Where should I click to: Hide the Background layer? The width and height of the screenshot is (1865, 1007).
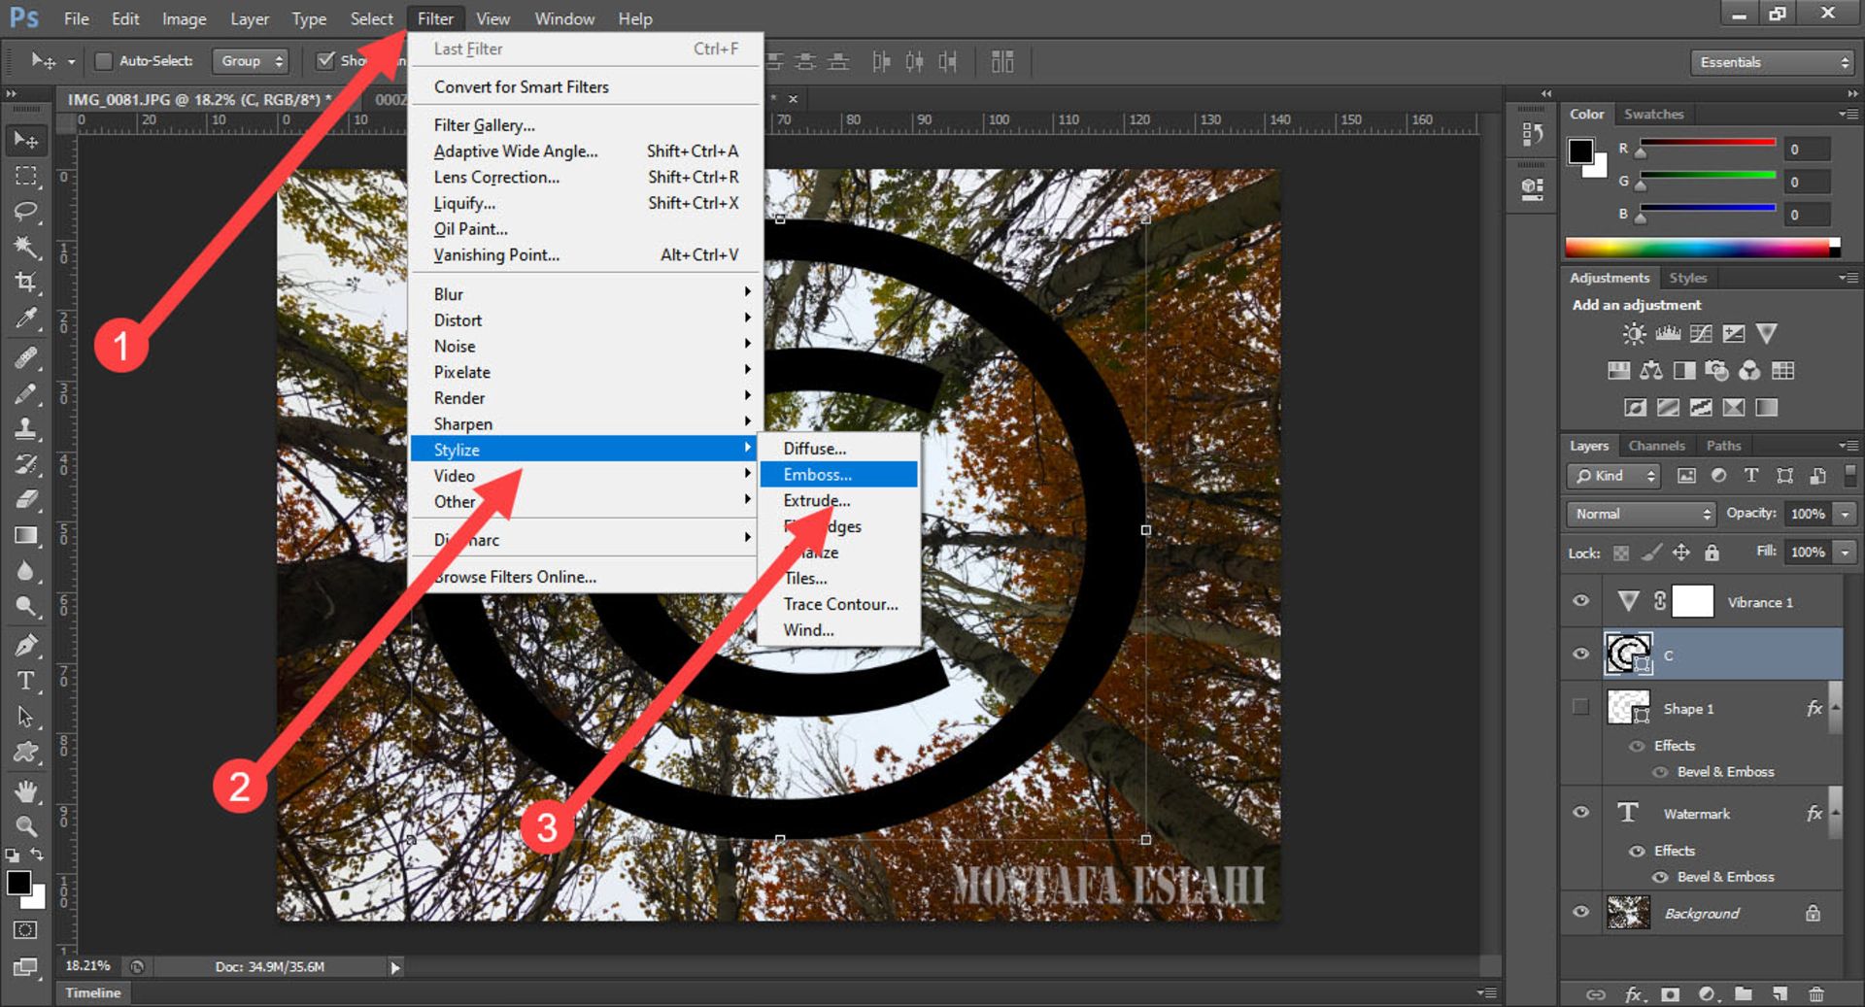pos(1580,912)
